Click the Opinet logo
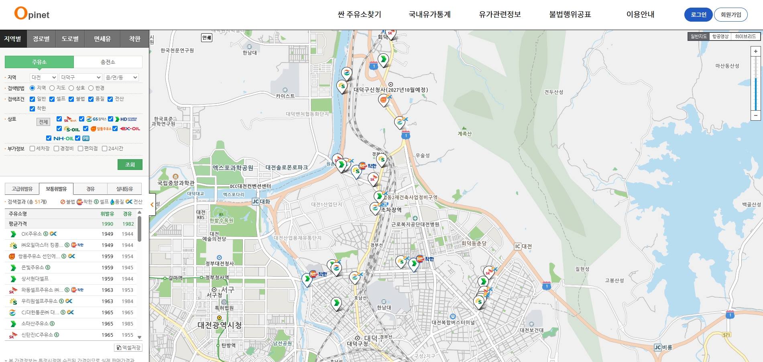Viewport: 763px width, 362px height. point(32,14)
